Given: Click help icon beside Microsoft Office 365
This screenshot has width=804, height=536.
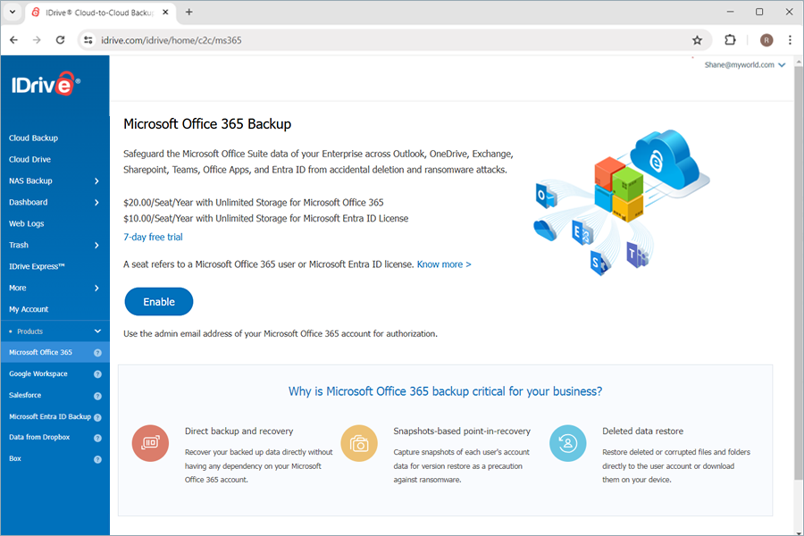Looking at the screenshot, I should point(97,353).
